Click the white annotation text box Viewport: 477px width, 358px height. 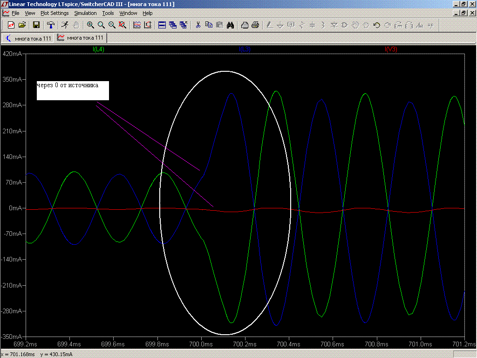[x=73, y=90]
